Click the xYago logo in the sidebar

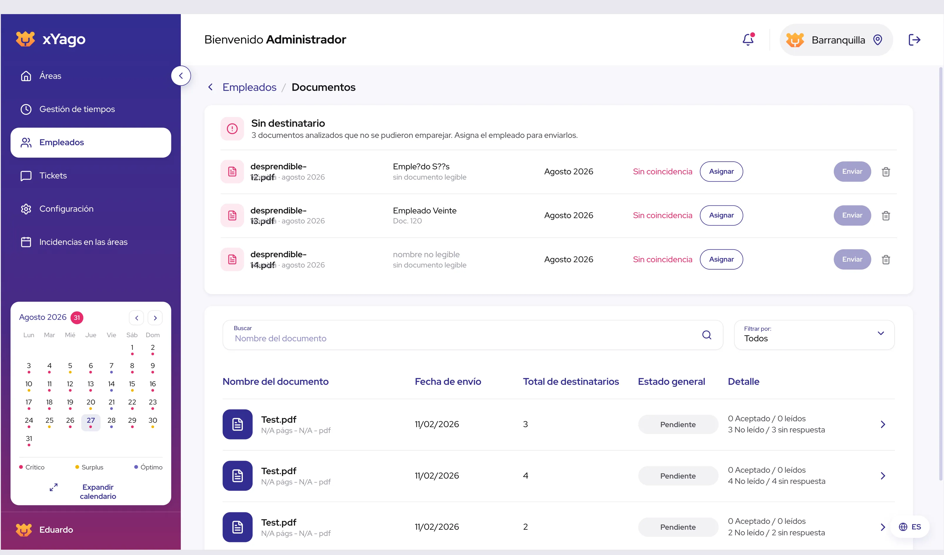pyautogui.click(x=51, y=39)
